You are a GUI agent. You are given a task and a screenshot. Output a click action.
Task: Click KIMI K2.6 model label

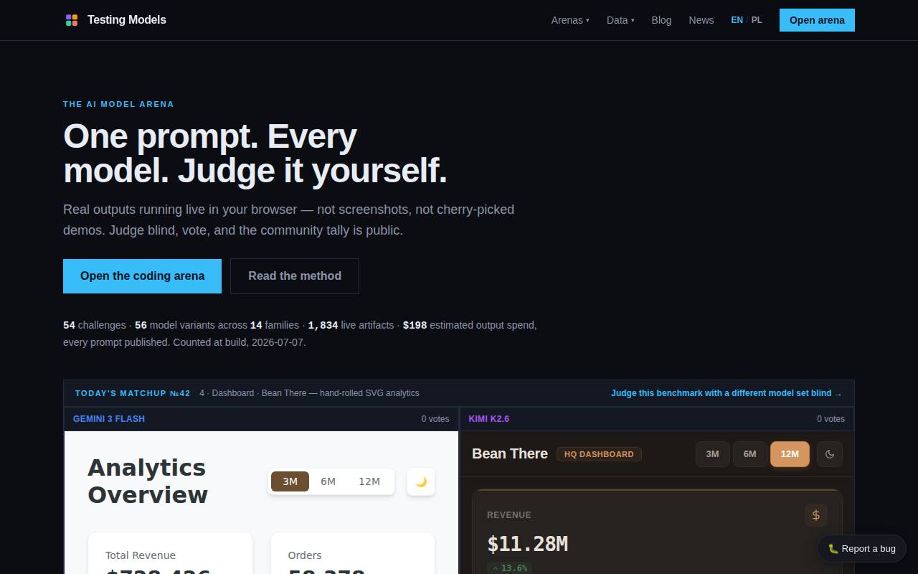click(489, 419)
